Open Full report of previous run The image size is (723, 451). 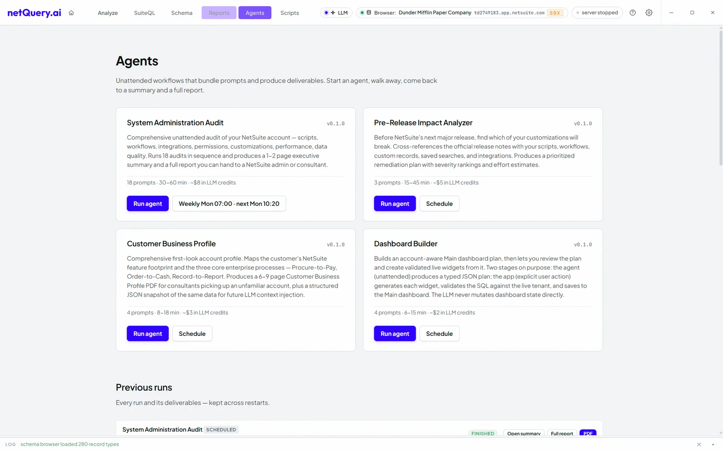(562, 433)
